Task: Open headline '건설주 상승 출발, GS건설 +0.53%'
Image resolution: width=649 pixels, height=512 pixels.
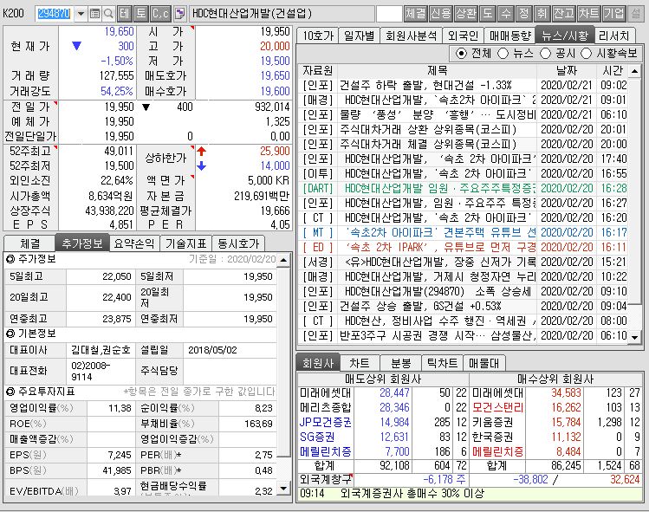Action: [420, 307]
